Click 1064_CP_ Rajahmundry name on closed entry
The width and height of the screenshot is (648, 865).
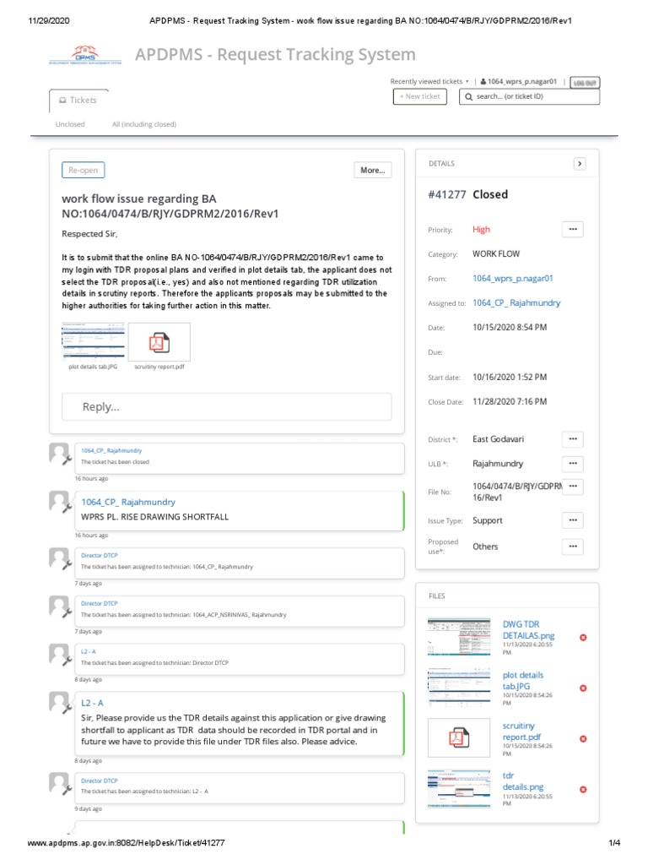pos(111,451)
